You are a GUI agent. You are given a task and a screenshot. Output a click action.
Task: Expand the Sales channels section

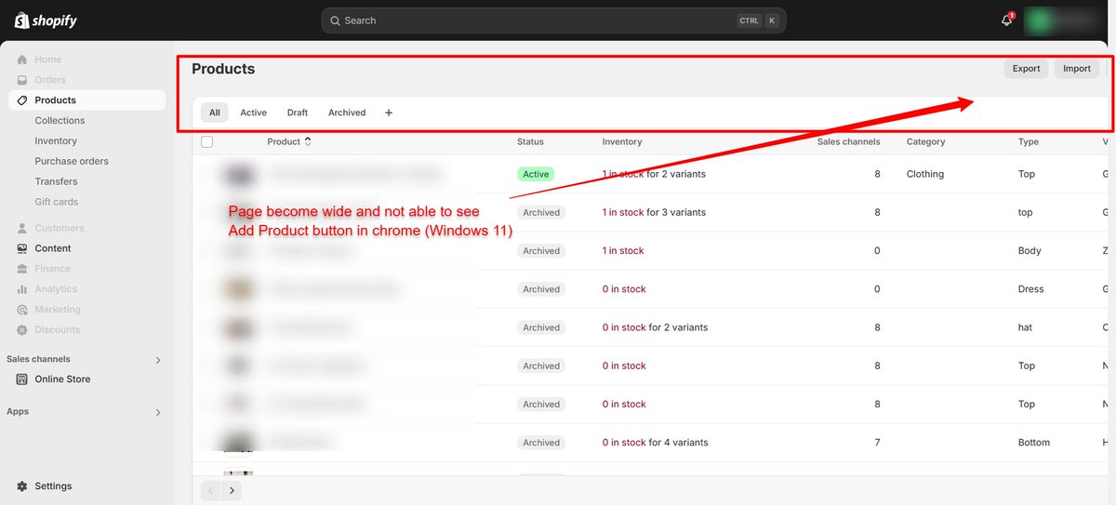(x=158, y=360)
